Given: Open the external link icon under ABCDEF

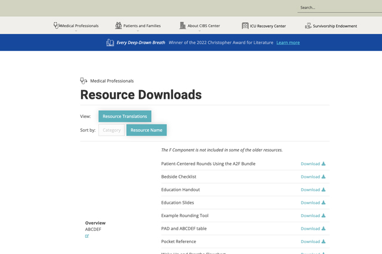Looking at the screenshot, I should (x=87, y=236).
